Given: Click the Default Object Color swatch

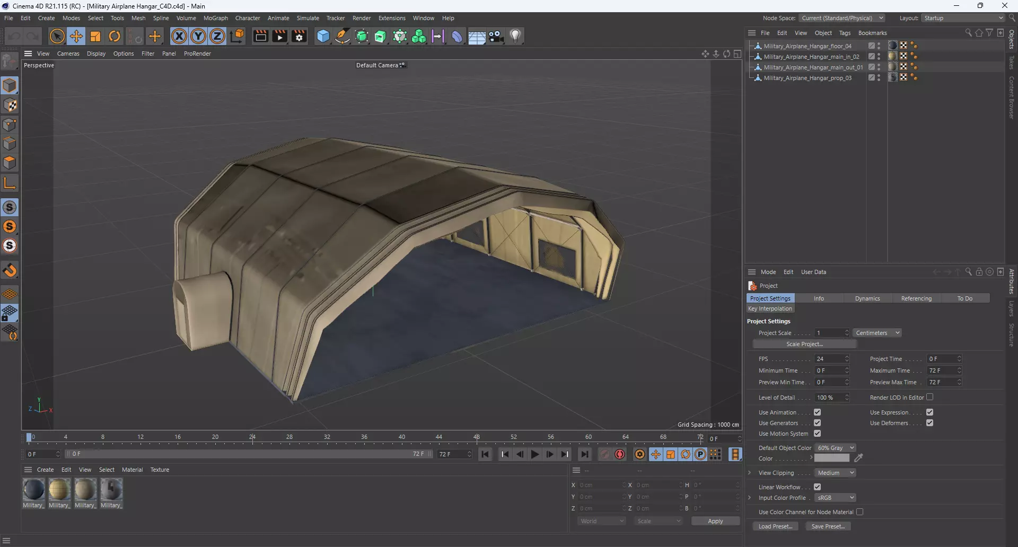Looking at the screenshot, I should pyautogui.click(x=832, y=458).
